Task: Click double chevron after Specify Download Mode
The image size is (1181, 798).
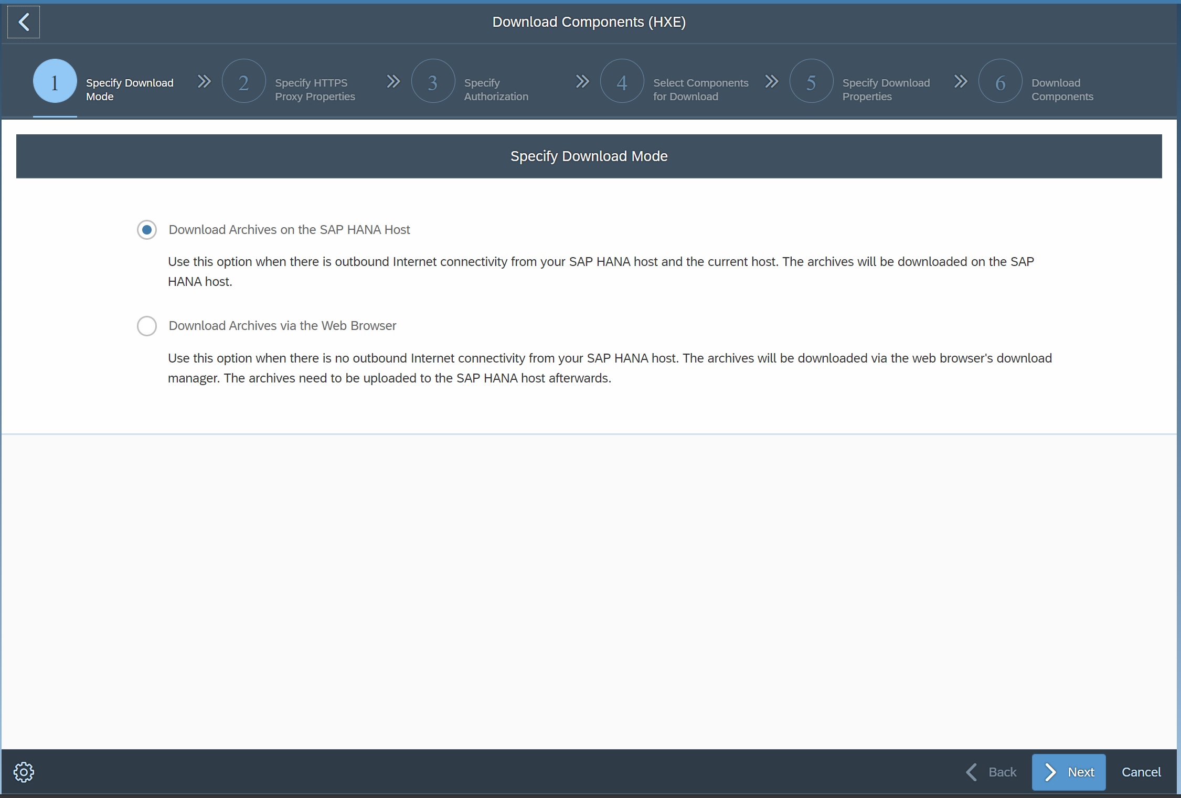Action: point(204,81)
